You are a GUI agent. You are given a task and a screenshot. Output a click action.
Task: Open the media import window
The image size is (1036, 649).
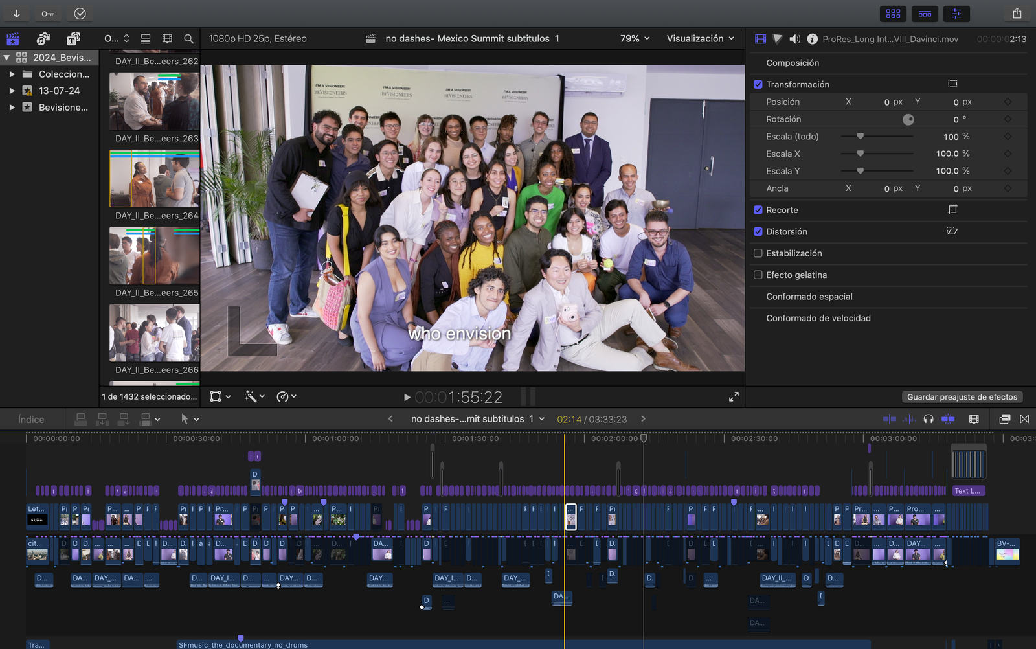[x=16, y=13]
